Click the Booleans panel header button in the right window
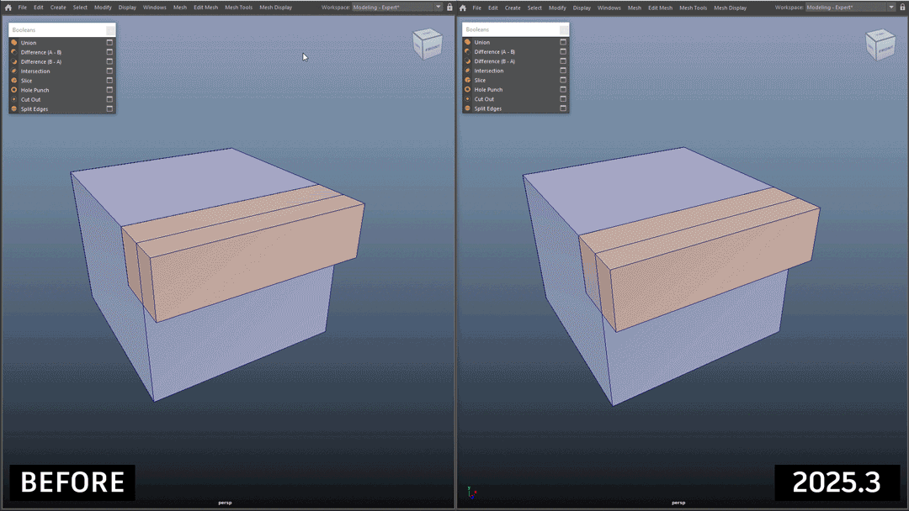Screen dimensions: 909x511 tap(564, 29)
